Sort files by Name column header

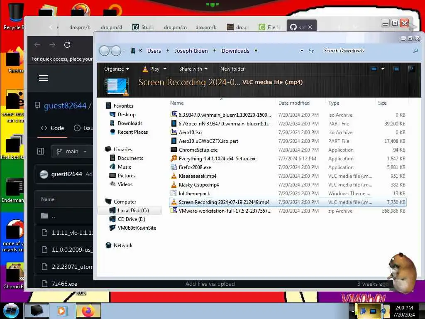[177, 103]
